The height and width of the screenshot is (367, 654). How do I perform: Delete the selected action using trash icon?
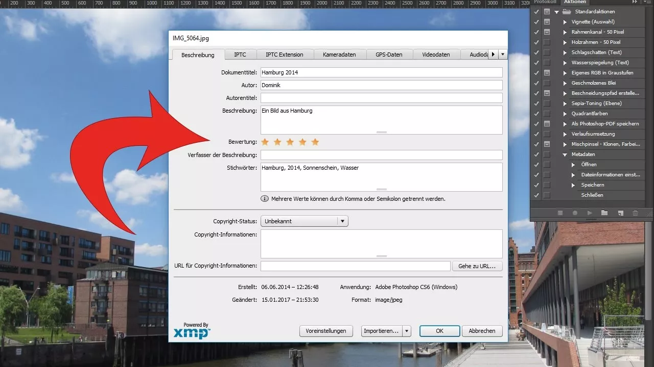[636, 213]
